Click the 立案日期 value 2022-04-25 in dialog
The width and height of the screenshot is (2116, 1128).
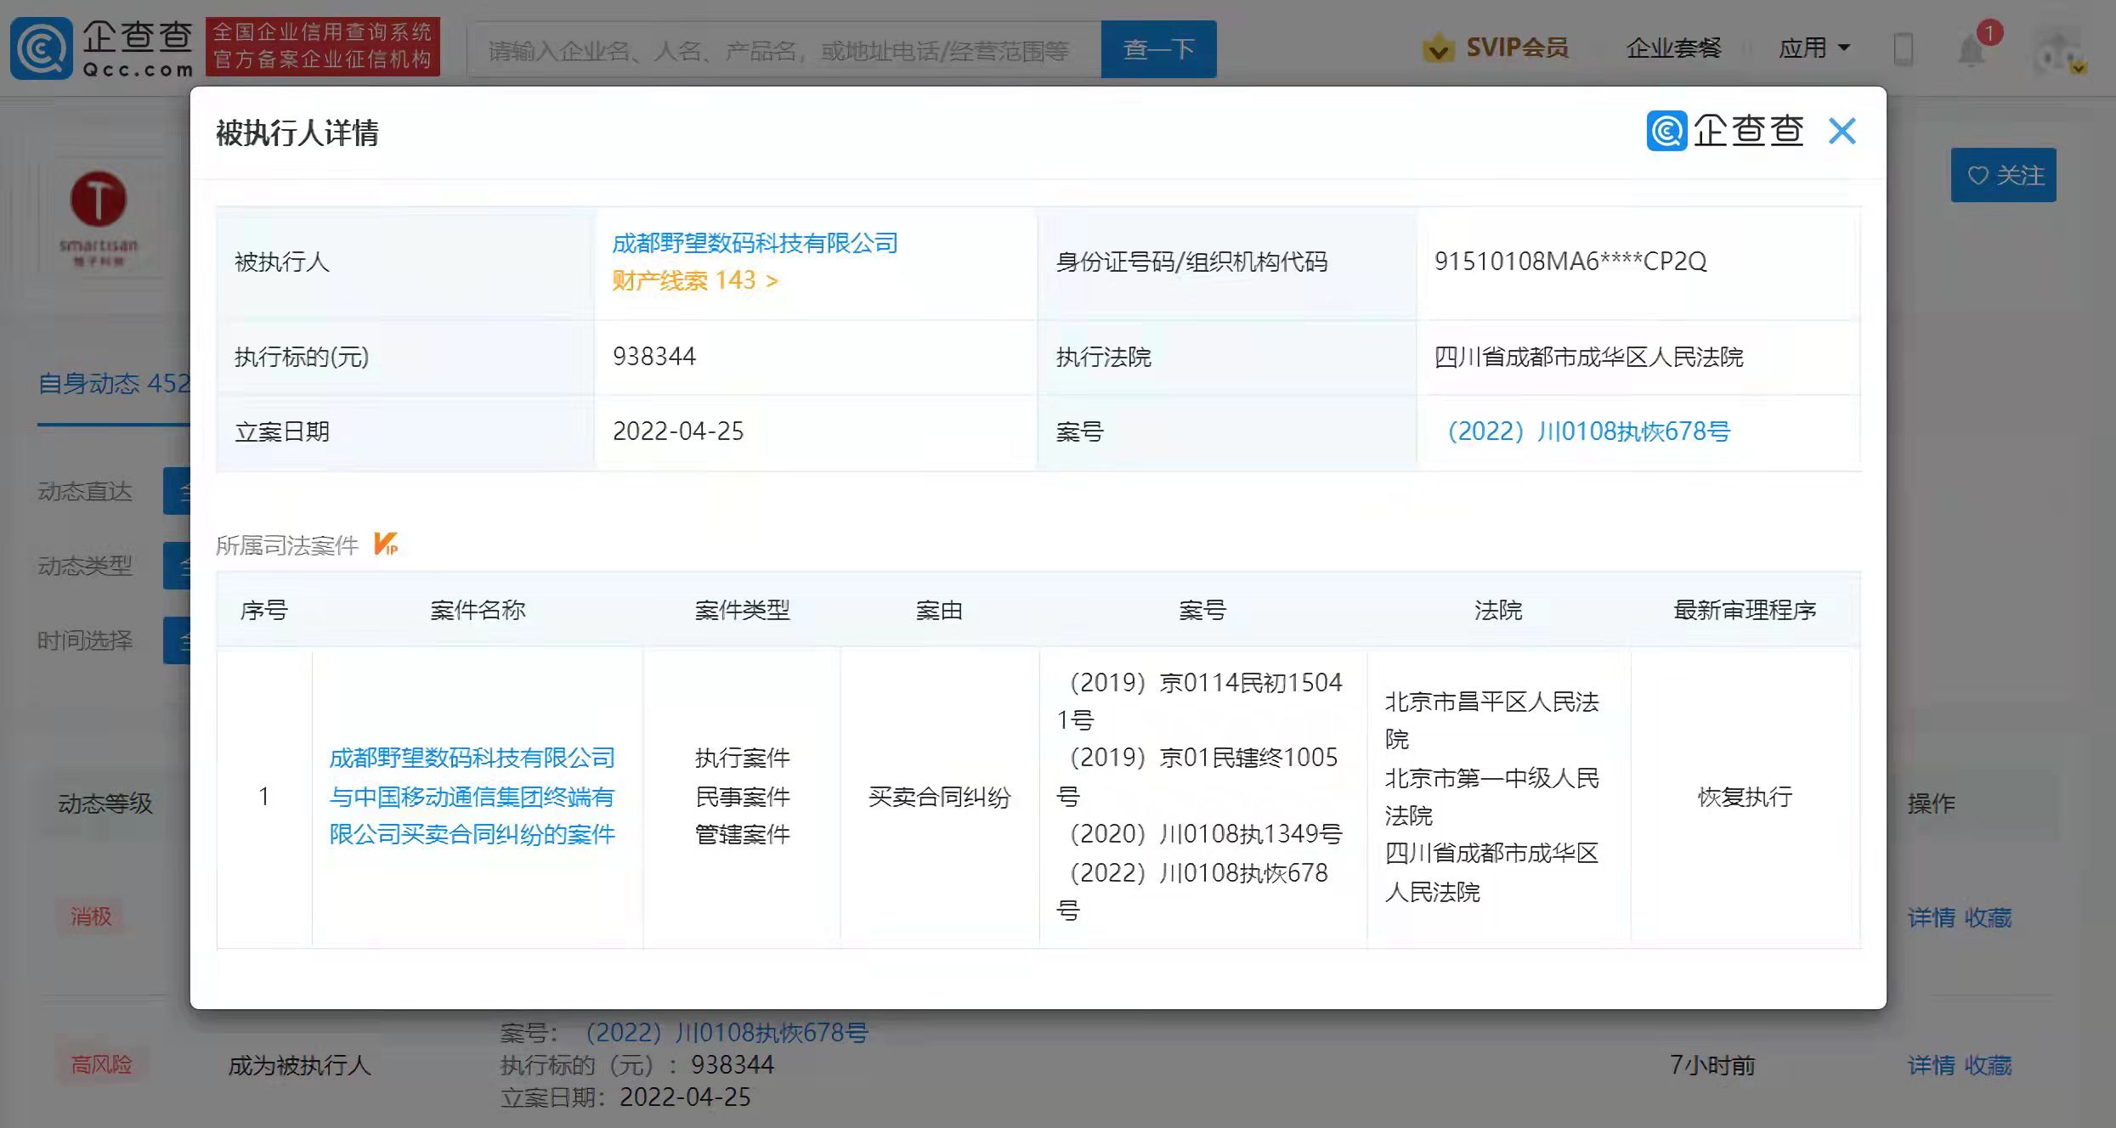click(678, 431)
